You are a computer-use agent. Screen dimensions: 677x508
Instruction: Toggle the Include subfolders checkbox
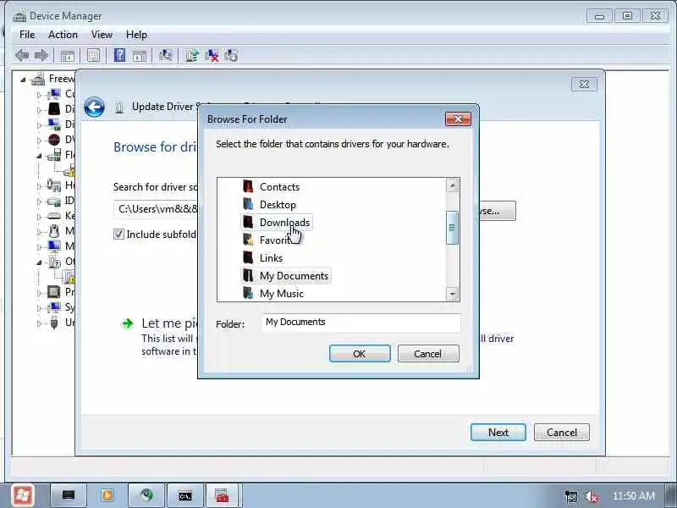pyautogui.click(x=118, y=235)
